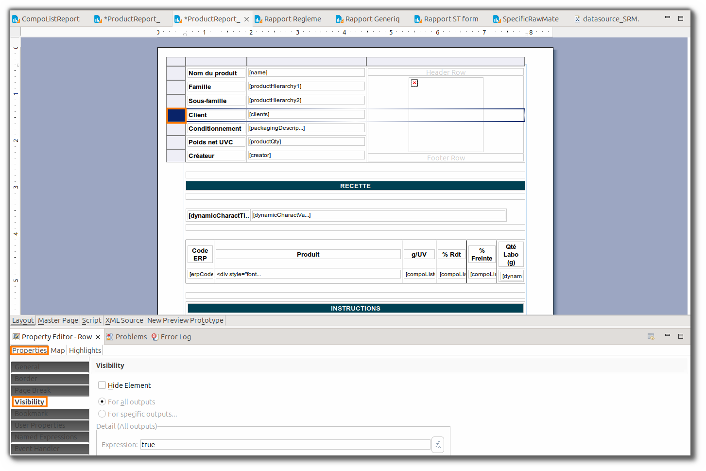
Task: Select the For all outputs radio button
Action: click(x=102, y=401)
